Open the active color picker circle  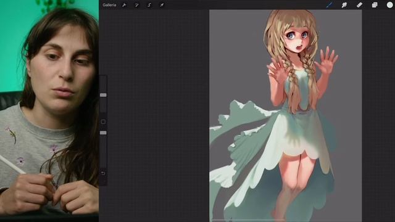tap(389, 5)
